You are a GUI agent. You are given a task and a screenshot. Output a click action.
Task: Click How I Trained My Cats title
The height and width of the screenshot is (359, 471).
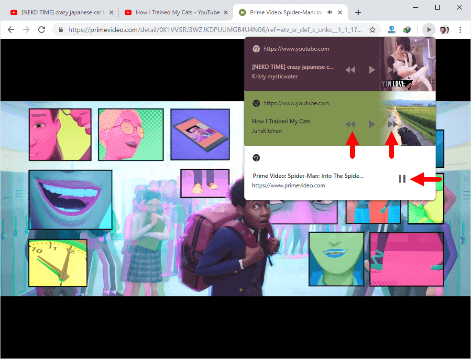281,121
